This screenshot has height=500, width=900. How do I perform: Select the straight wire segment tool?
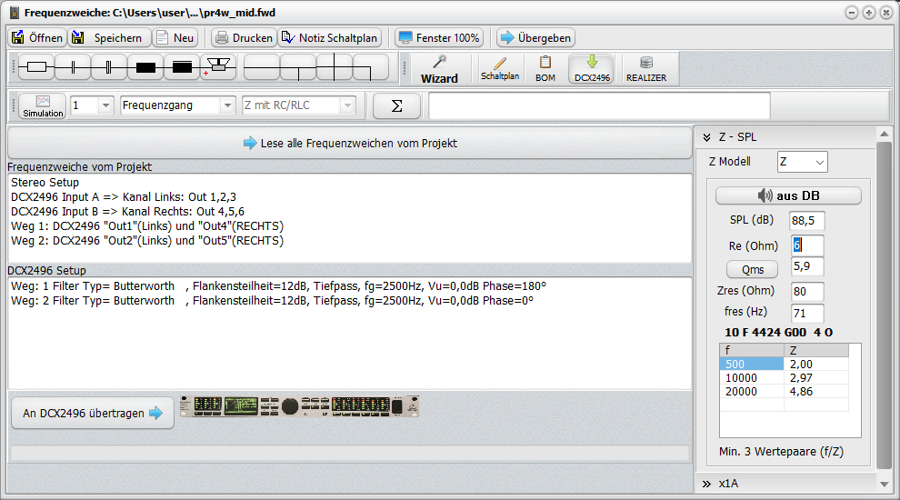click(261, 68)
